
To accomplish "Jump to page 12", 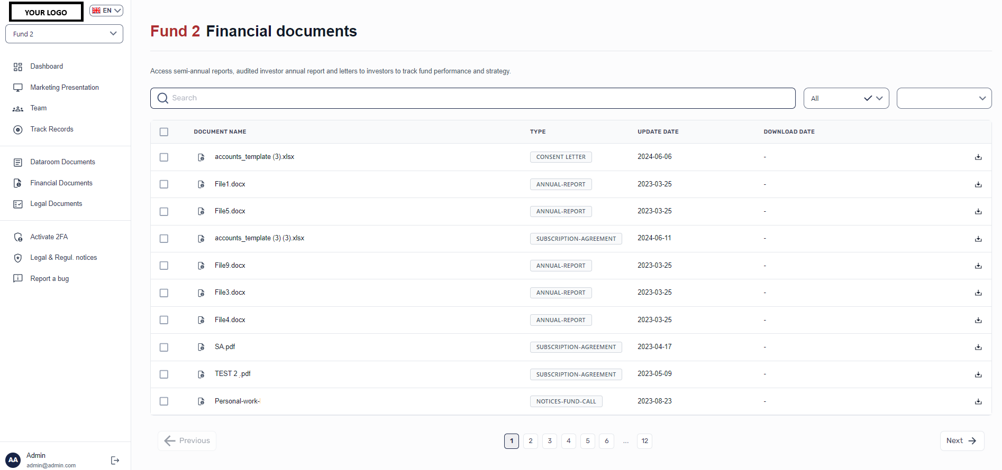I will (x=644, y=441).
